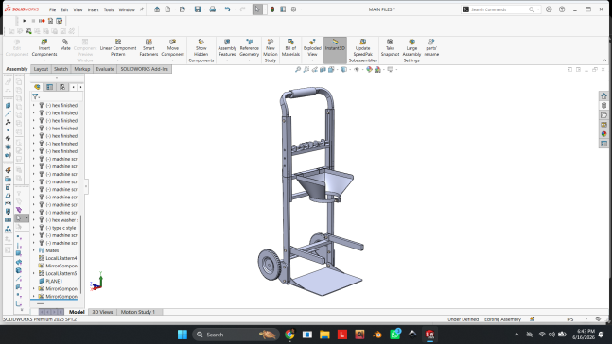Open the Appearances task pane tab

pos(603,134)
